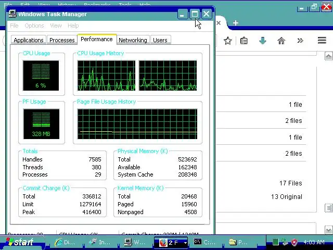
Task: Click the PF Usage gauge showing 328 MB
Action: (x=41, y=124)
